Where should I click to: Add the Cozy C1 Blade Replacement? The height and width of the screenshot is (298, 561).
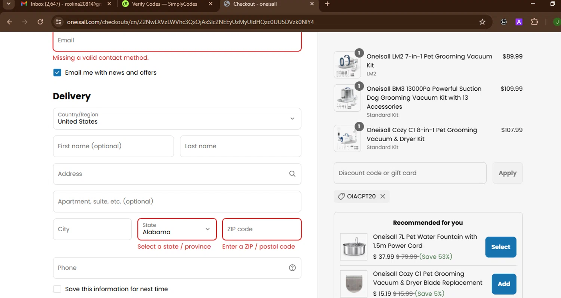point(504,284)
